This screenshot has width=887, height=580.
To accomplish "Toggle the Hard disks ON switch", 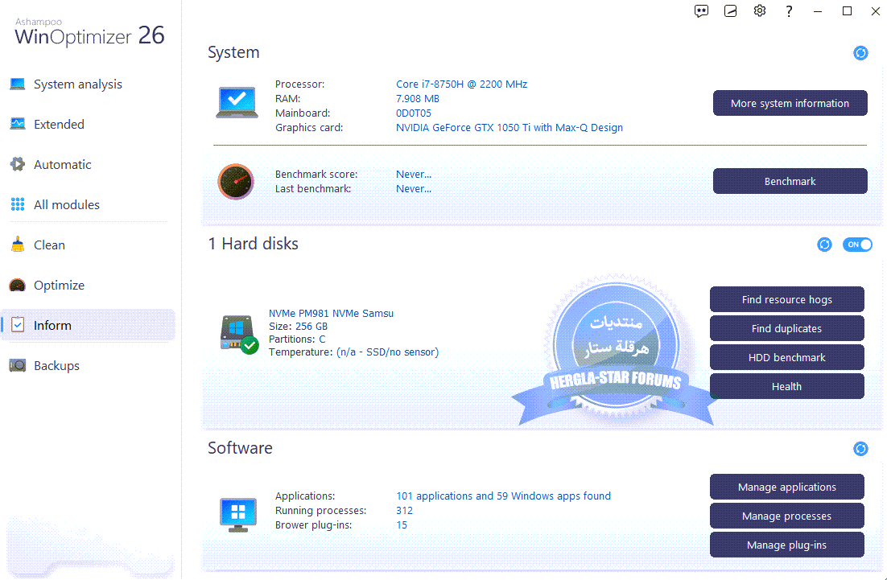I will point(857,245).
